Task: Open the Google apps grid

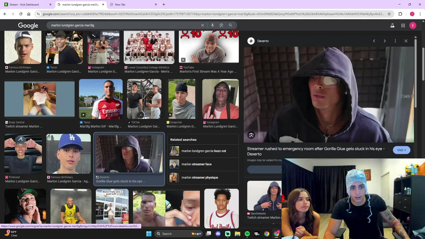Action: (403, 26)
